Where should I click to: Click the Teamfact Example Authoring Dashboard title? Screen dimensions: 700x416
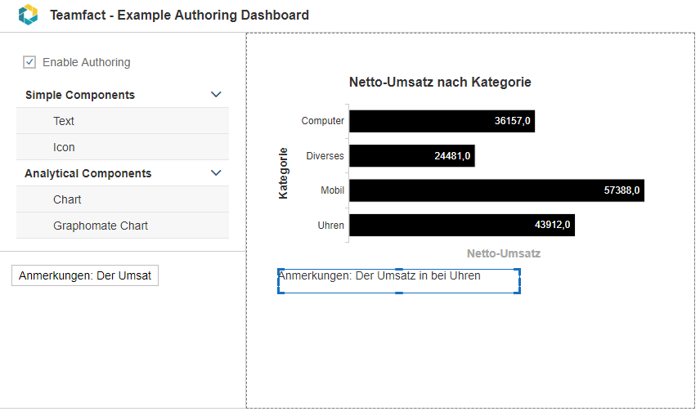[x=179, y=16]
